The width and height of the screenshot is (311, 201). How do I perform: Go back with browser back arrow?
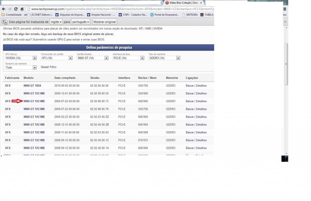point(4,9)
